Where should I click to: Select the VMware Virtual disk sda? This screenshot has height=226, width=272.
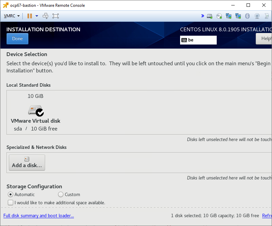36,112
